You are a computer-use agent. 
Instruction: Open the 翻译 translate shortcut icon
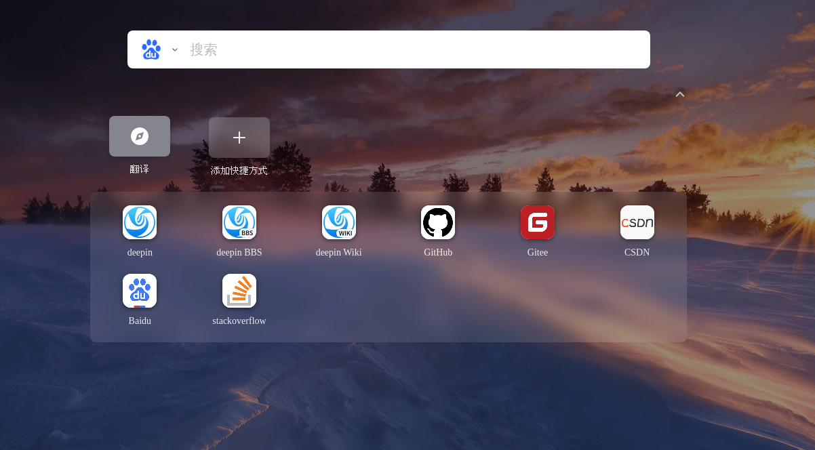point(140,136)
